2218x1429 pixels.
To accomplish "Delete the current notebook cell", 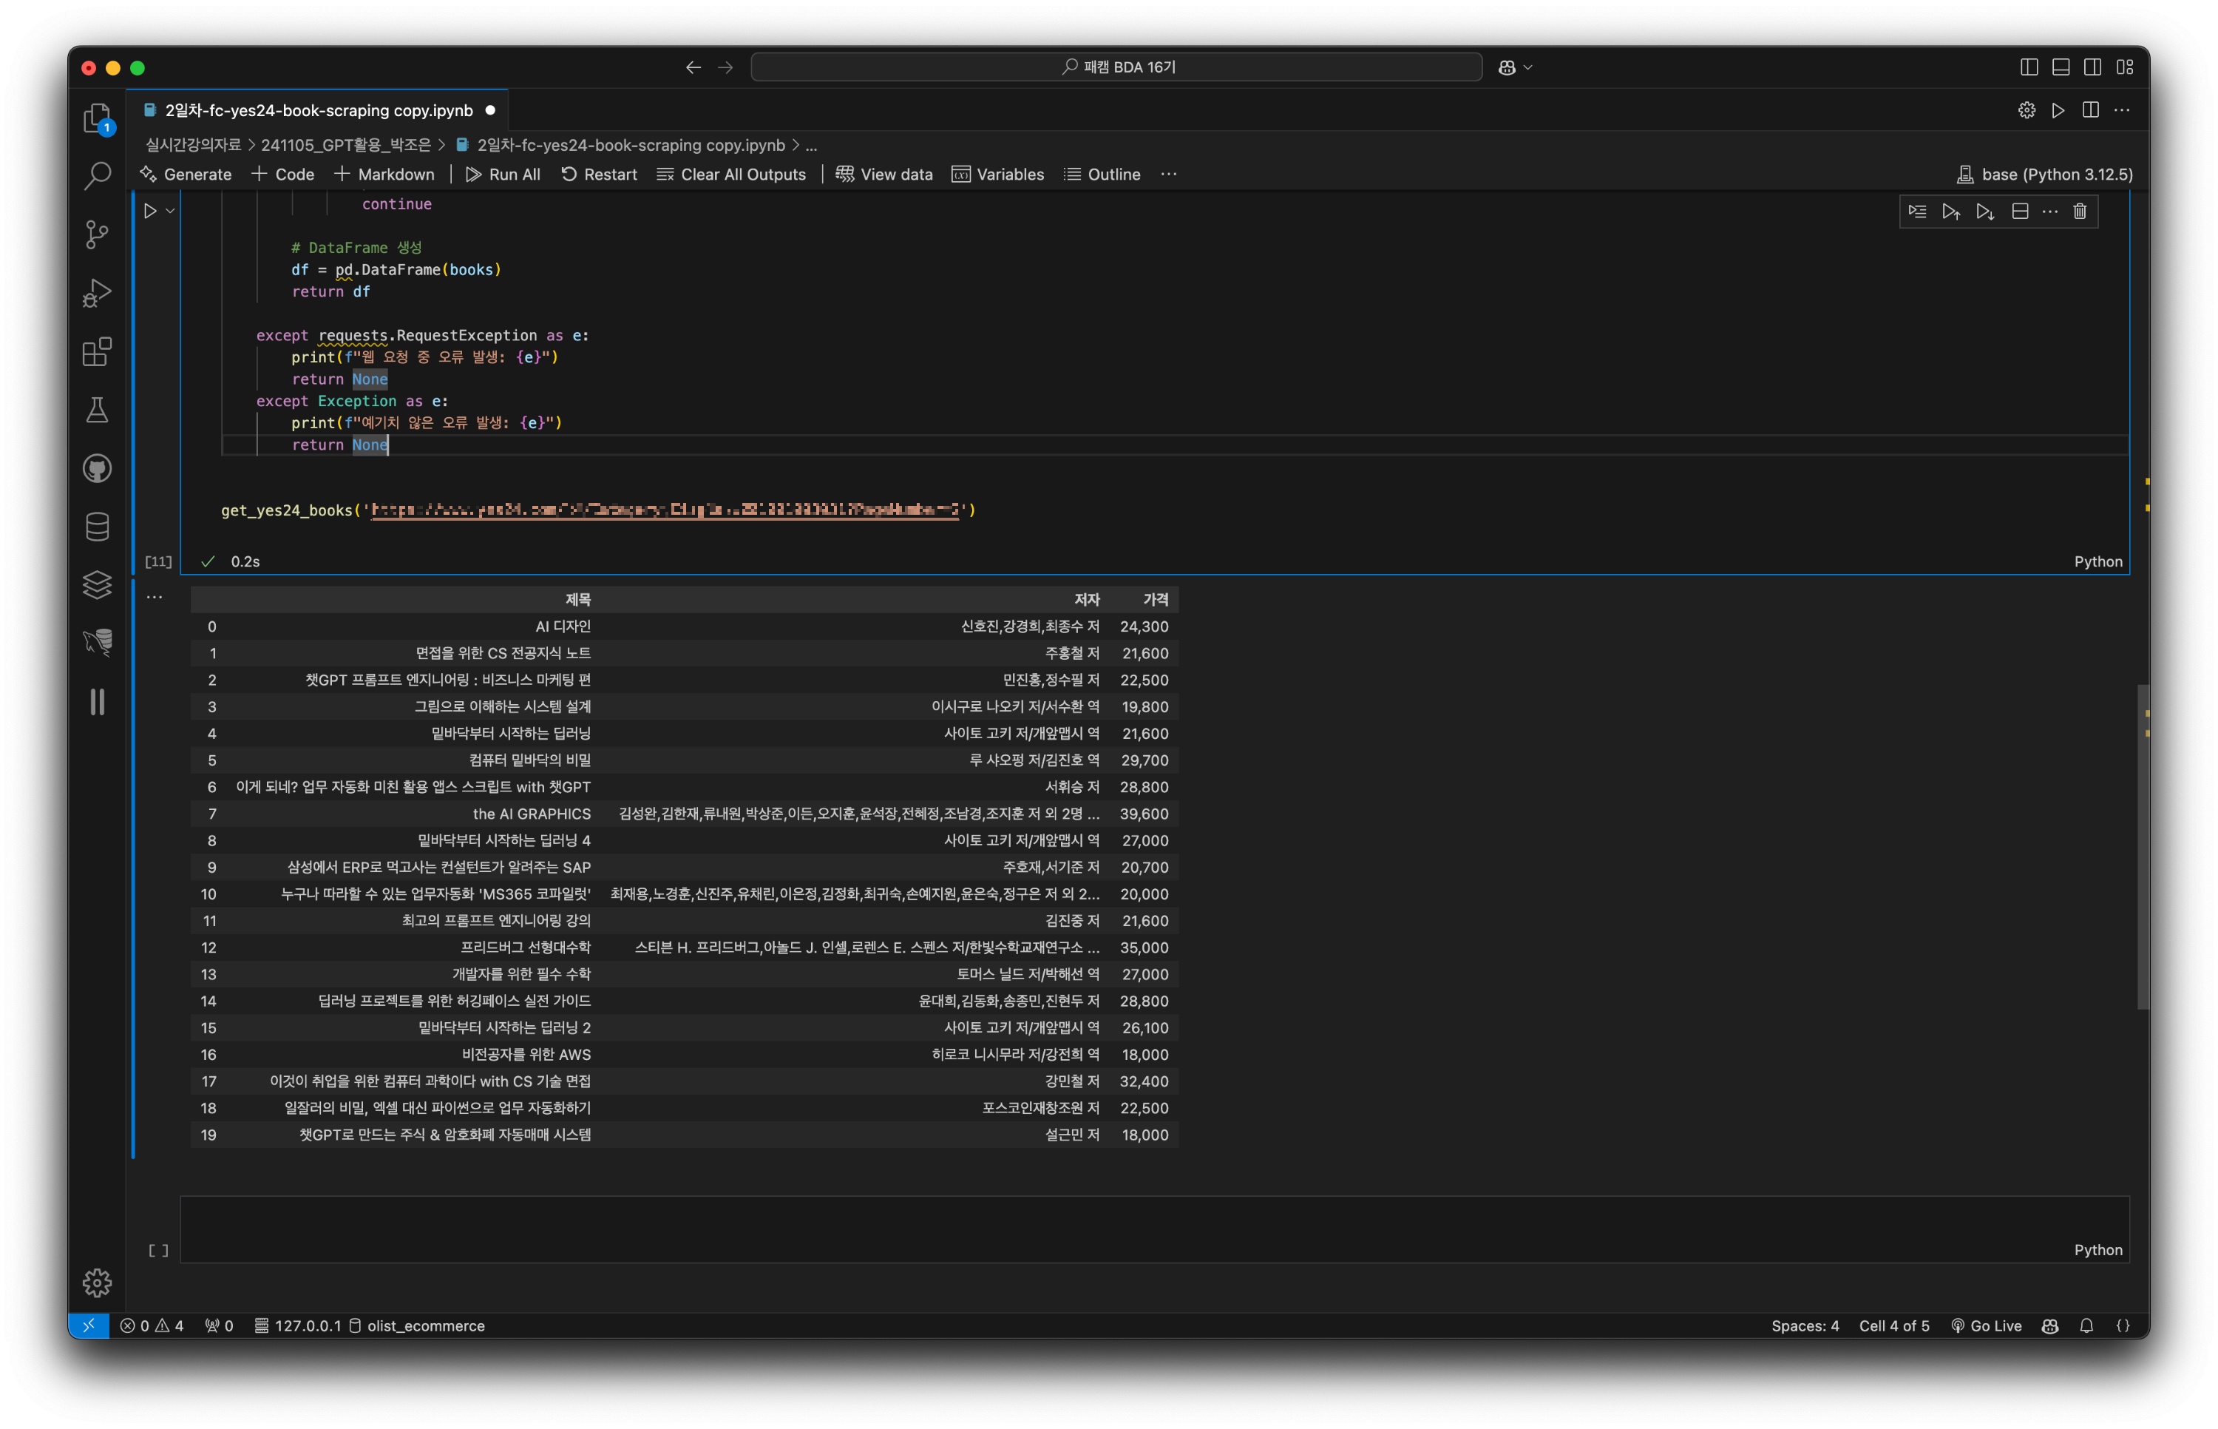I will point(2080,212).
